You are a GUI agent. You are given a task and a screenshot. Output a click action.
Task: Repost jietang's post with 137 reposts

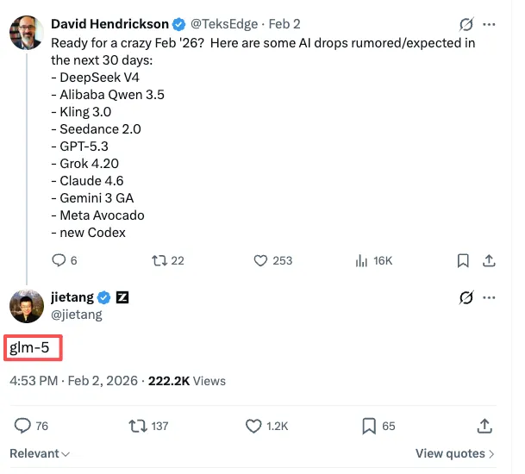tap(137, 425)
